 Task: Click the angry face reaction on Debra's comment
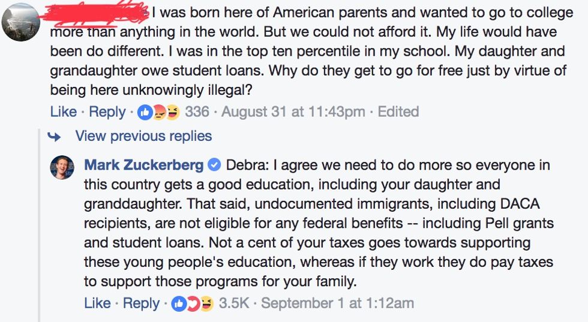pos(158,112)
